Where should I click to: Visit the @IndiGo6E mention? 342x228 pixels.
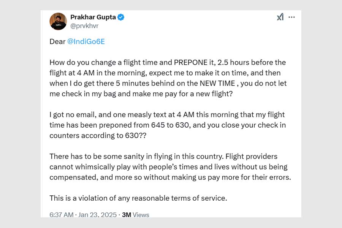(x=86, y=42)
